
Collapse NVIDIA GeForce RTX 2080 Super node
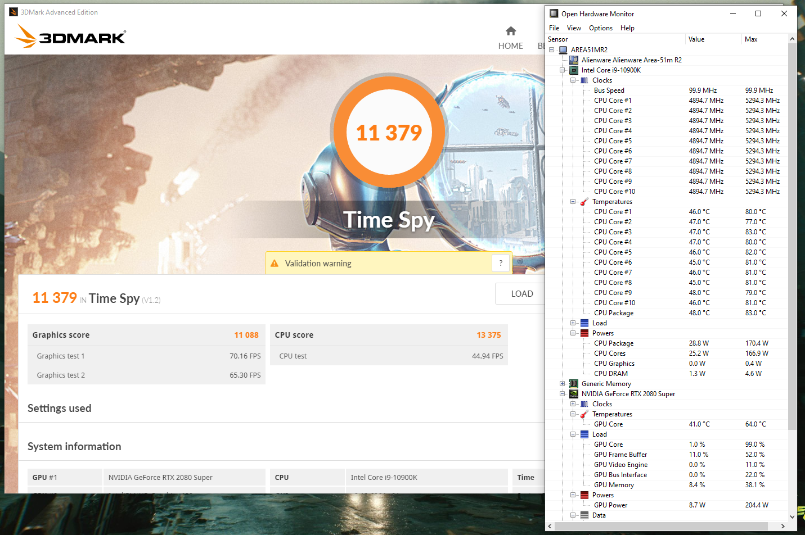[562, 394]
